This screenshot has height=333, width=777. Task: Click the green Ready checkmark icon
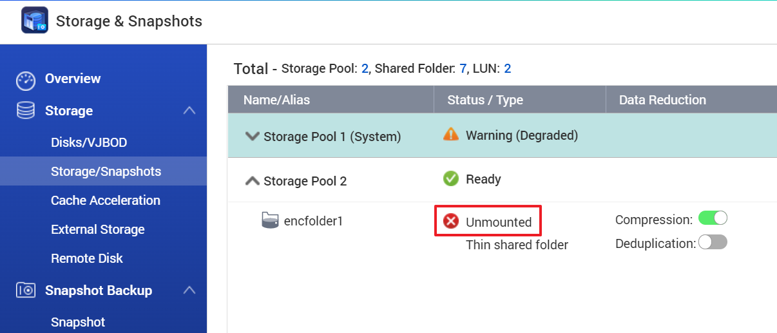[x=451, y=179]
